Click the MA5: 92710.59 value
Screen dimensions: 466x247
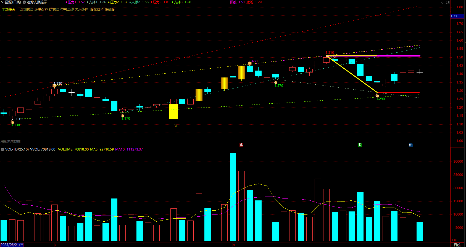102,149
